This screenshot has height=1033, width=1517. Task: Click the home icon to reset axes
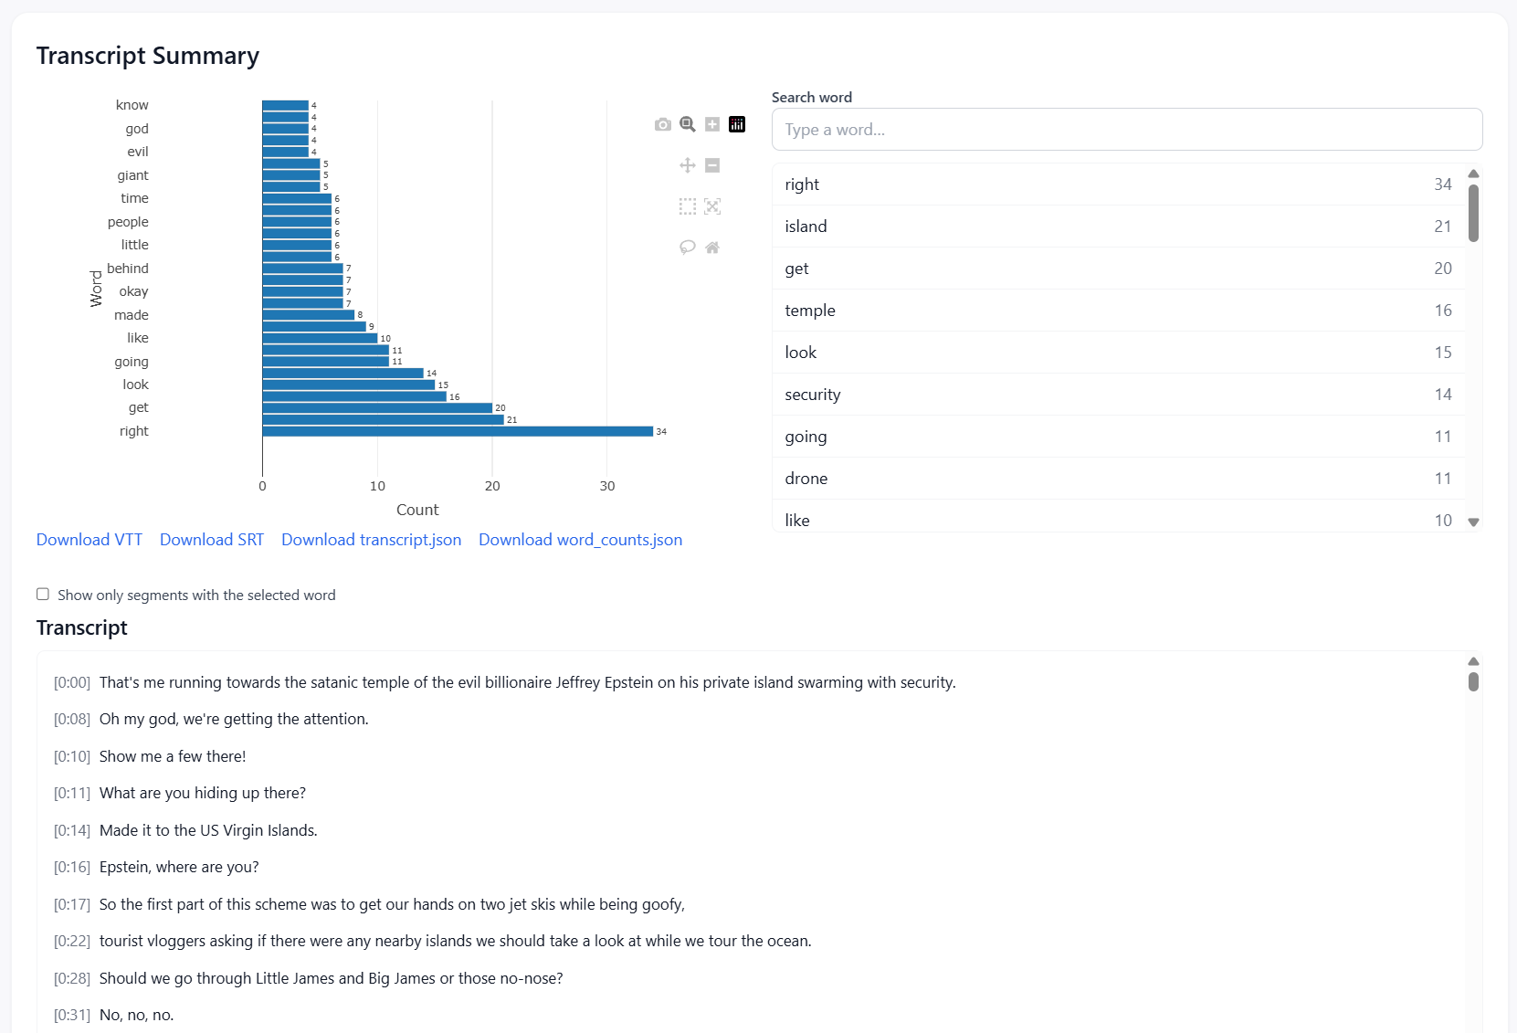click(x=712, y=248)
